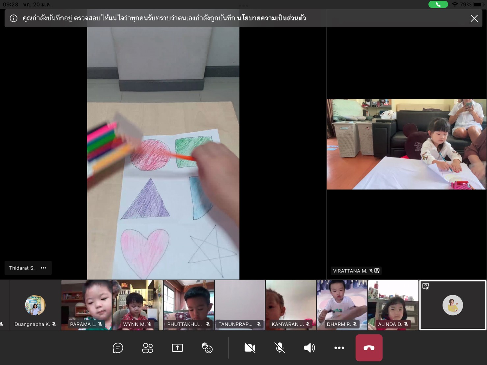Tap the green active call indicator
Viewport: 487px width, 365px height.
(x=438, y=5)
